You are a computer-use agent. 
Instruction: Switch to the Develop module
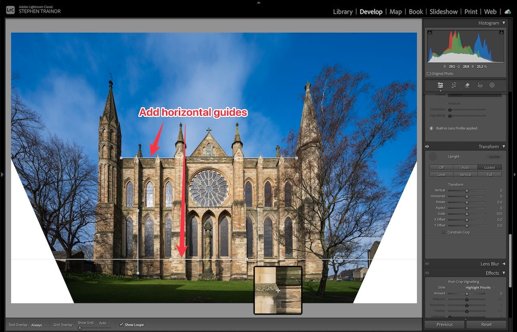click(371, 12)
